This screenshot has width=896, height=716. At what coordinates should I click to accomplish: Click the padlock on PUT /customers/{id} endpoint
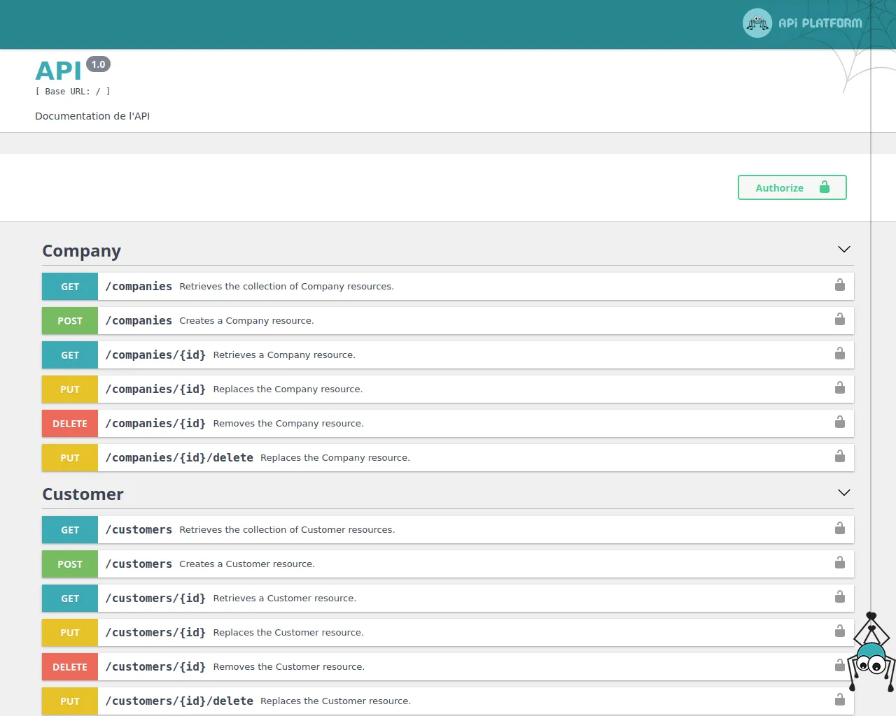pos(839,631)
